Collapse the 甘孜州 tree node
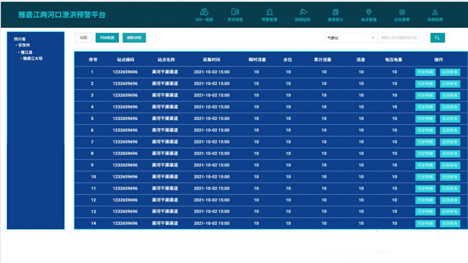 16,45
